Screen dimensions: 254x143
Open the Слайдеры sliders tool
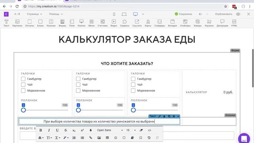[160, 23]
